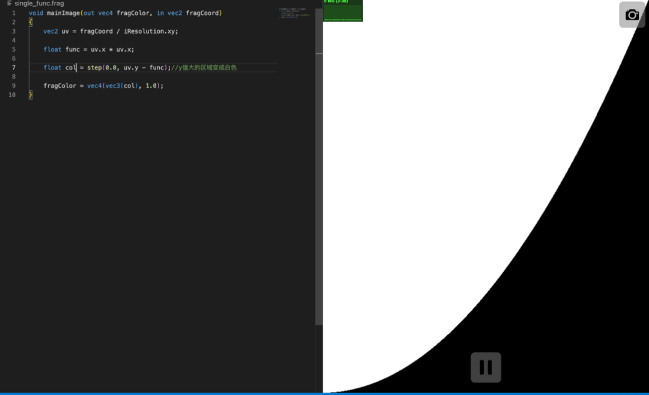Viewport: 649px width, 395px height.
Task: Click the opening brace on line 2
Action: [31, 22]
